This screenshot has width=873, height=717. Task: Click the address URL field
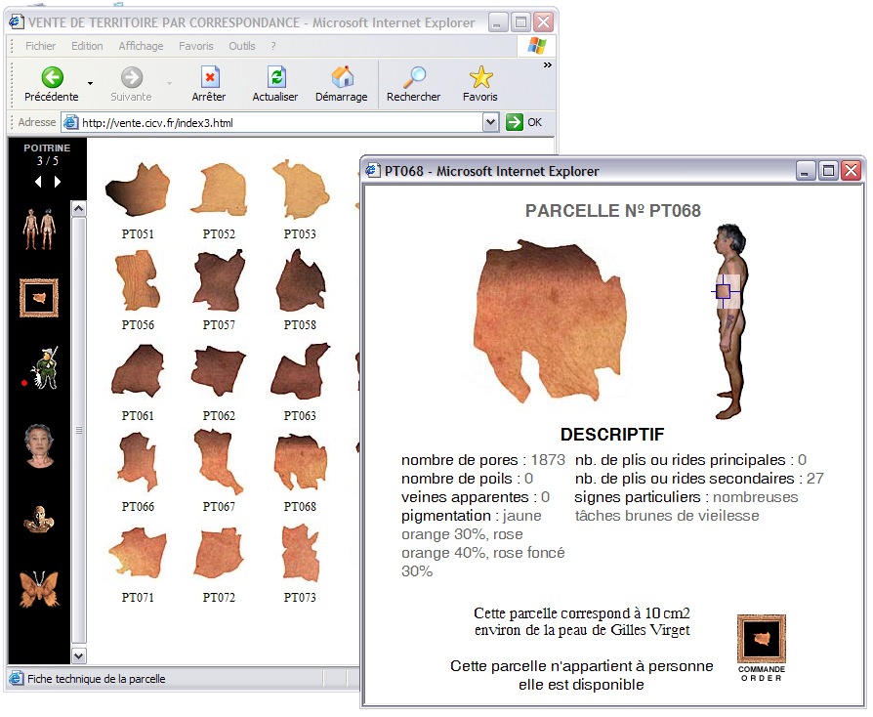[281, 122]
